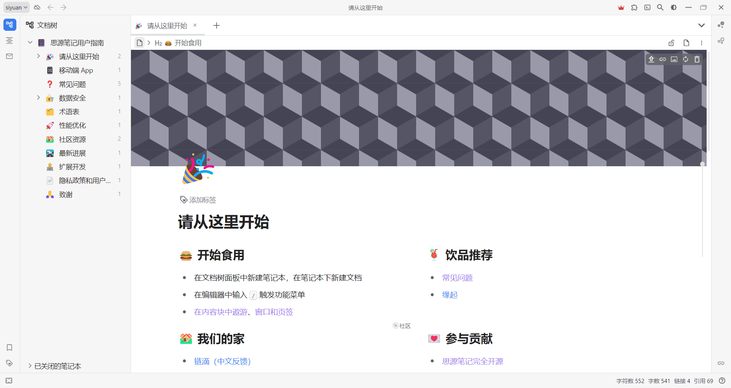
Task: Expand the 请从这里开始 tree item
Action: click(x=38, y=56)
